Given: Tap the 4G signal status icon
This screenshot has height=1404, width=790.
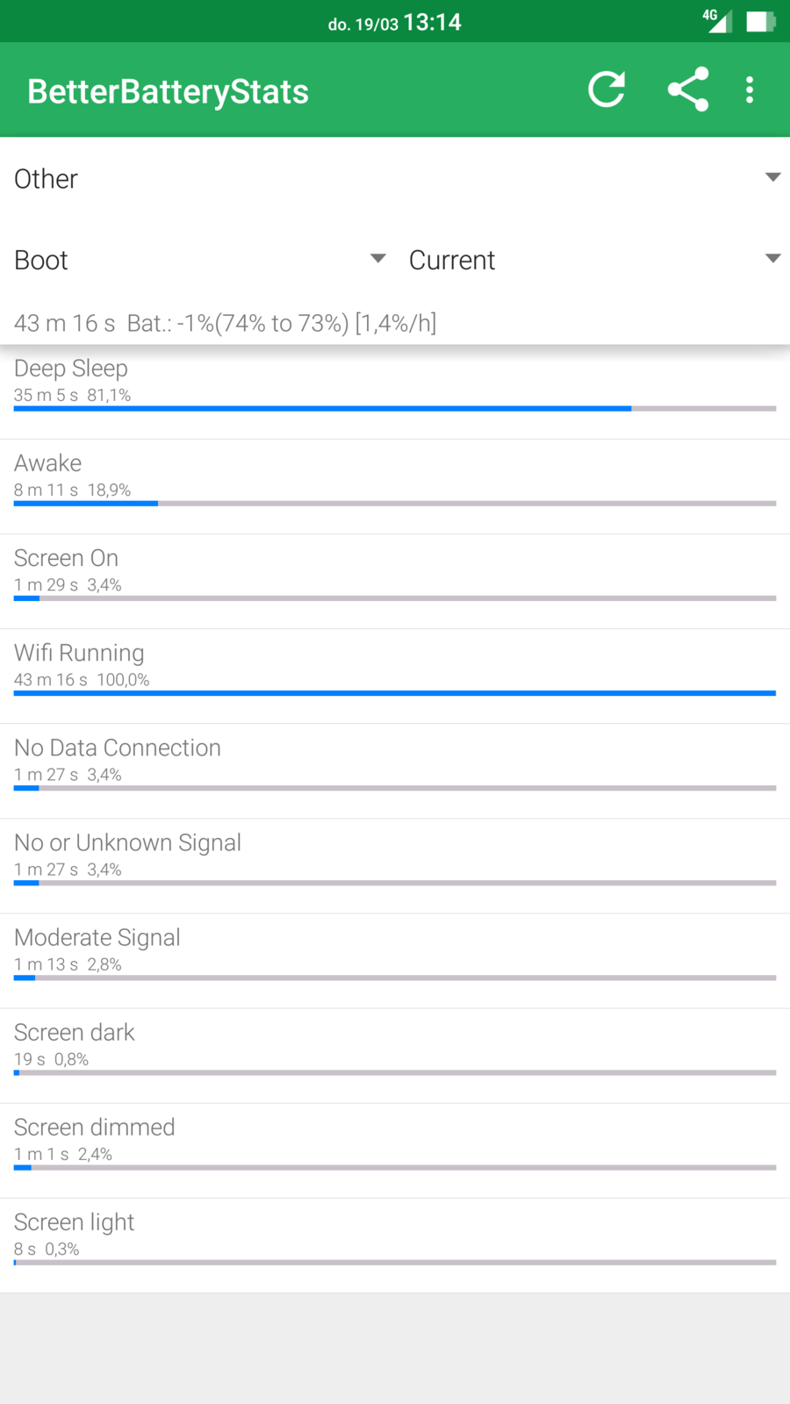Looking at the screenshot, I should click(x=716, y=20).
